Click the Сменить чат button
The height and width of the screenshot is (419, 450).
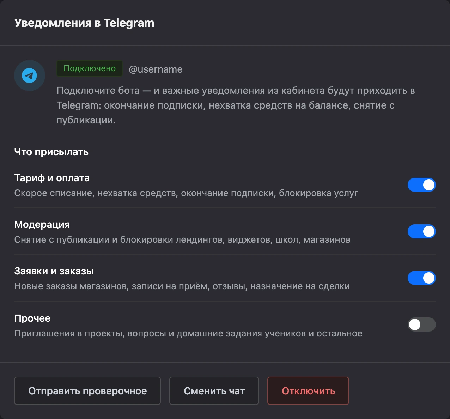(214, 391)
